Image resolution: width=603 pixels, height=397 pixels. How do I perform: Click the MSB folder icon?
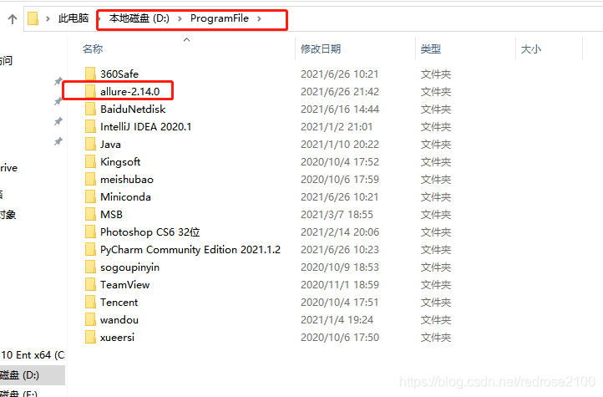(90, 214)
